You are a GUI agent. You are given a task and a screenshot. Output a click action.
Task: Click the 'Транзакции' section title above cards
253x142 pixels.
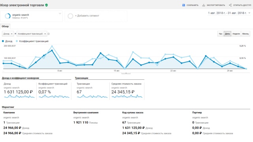[81, 78]
